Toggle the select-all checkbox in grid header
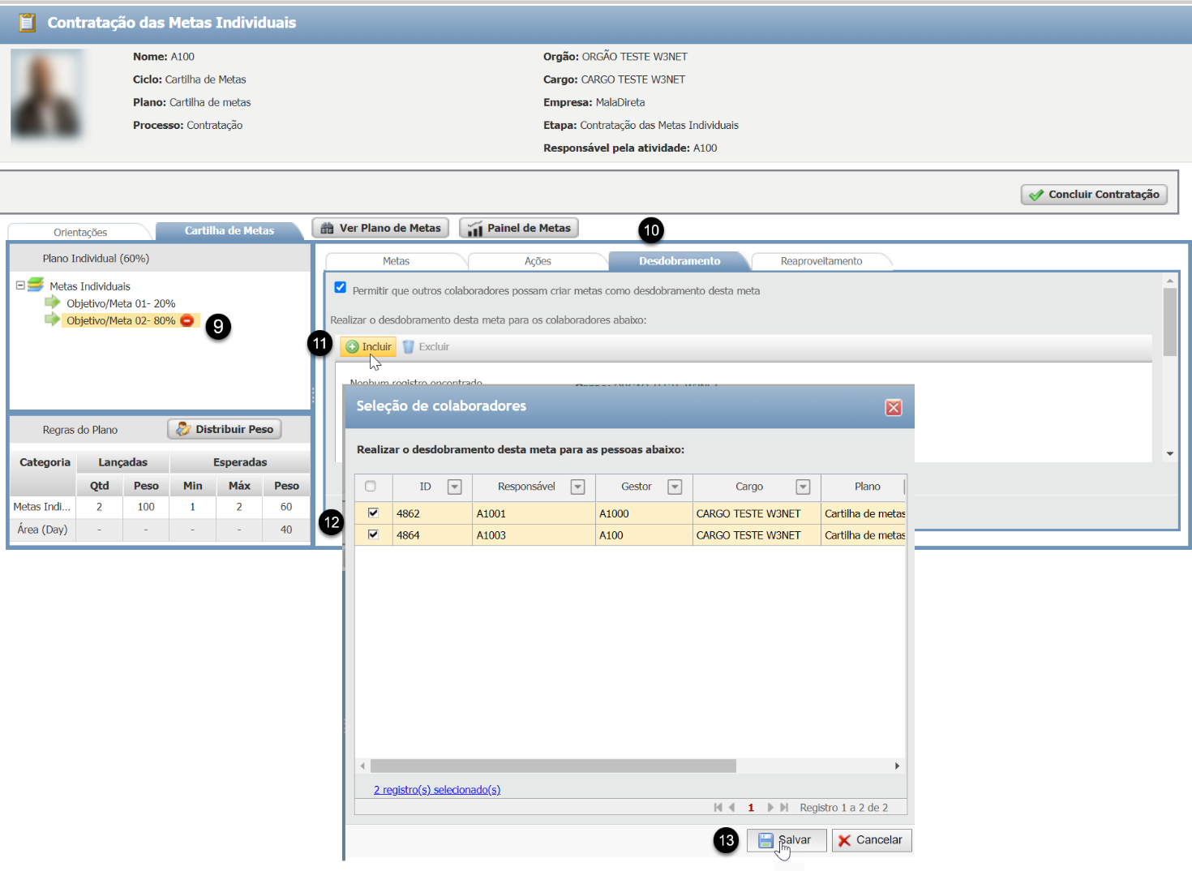The image size is (1192, 871). pyautogui.click(x=371, y=487)
